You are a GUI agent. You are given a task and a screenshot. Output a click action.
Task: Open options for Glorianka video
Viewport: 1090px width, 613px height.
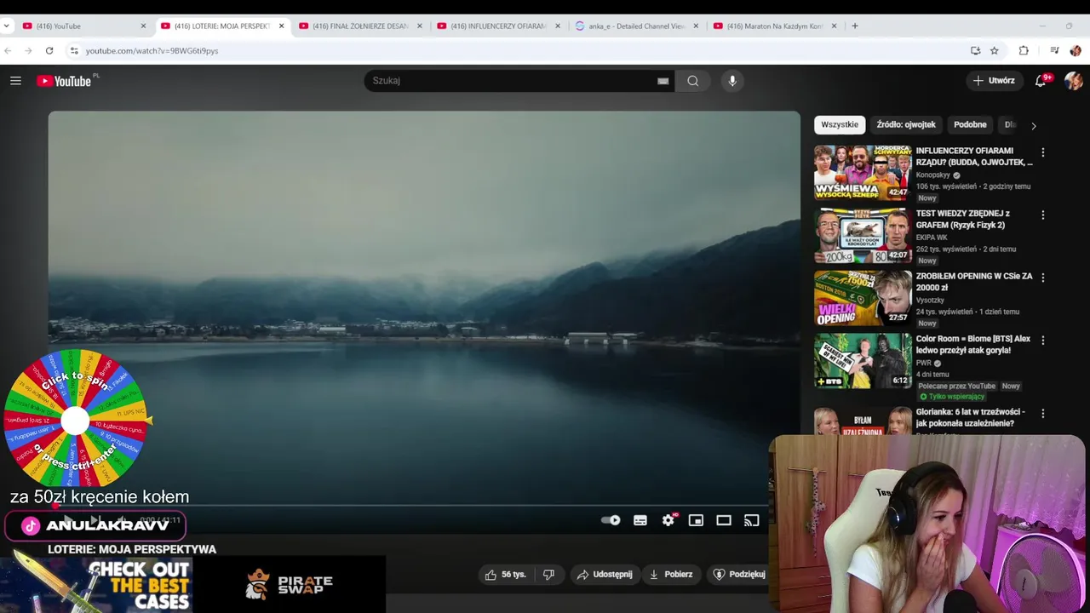1043,413
